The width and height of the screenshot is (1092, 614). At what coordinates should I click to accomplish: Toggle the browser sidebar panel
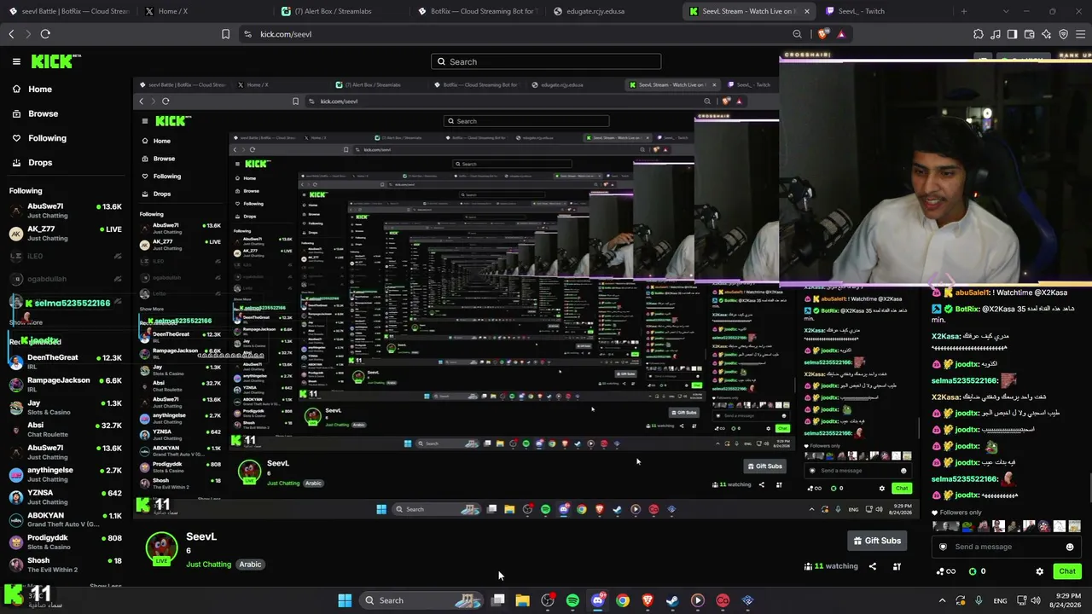(1012, 34)
